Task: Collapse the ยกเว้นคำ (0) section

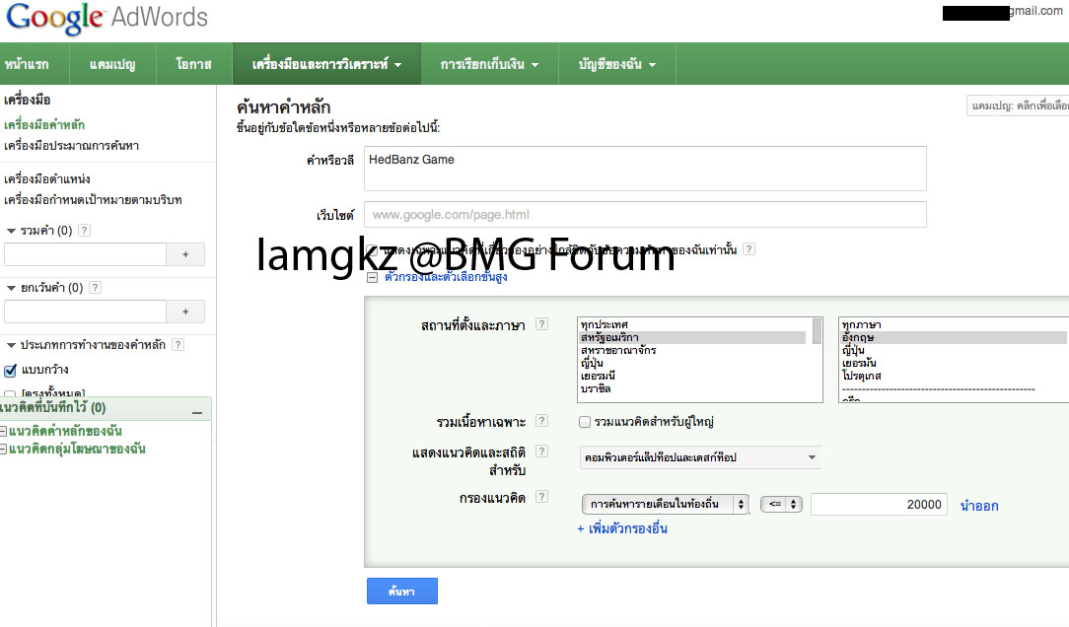Action: 11,288
